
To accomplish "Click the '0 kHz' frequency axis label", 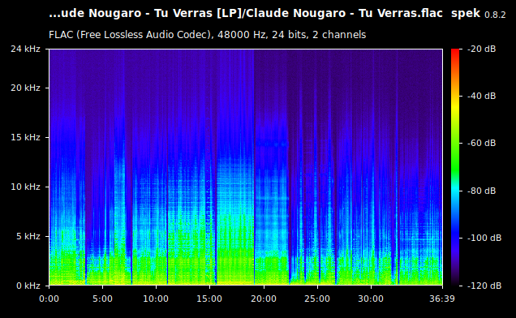I will 28,286.
